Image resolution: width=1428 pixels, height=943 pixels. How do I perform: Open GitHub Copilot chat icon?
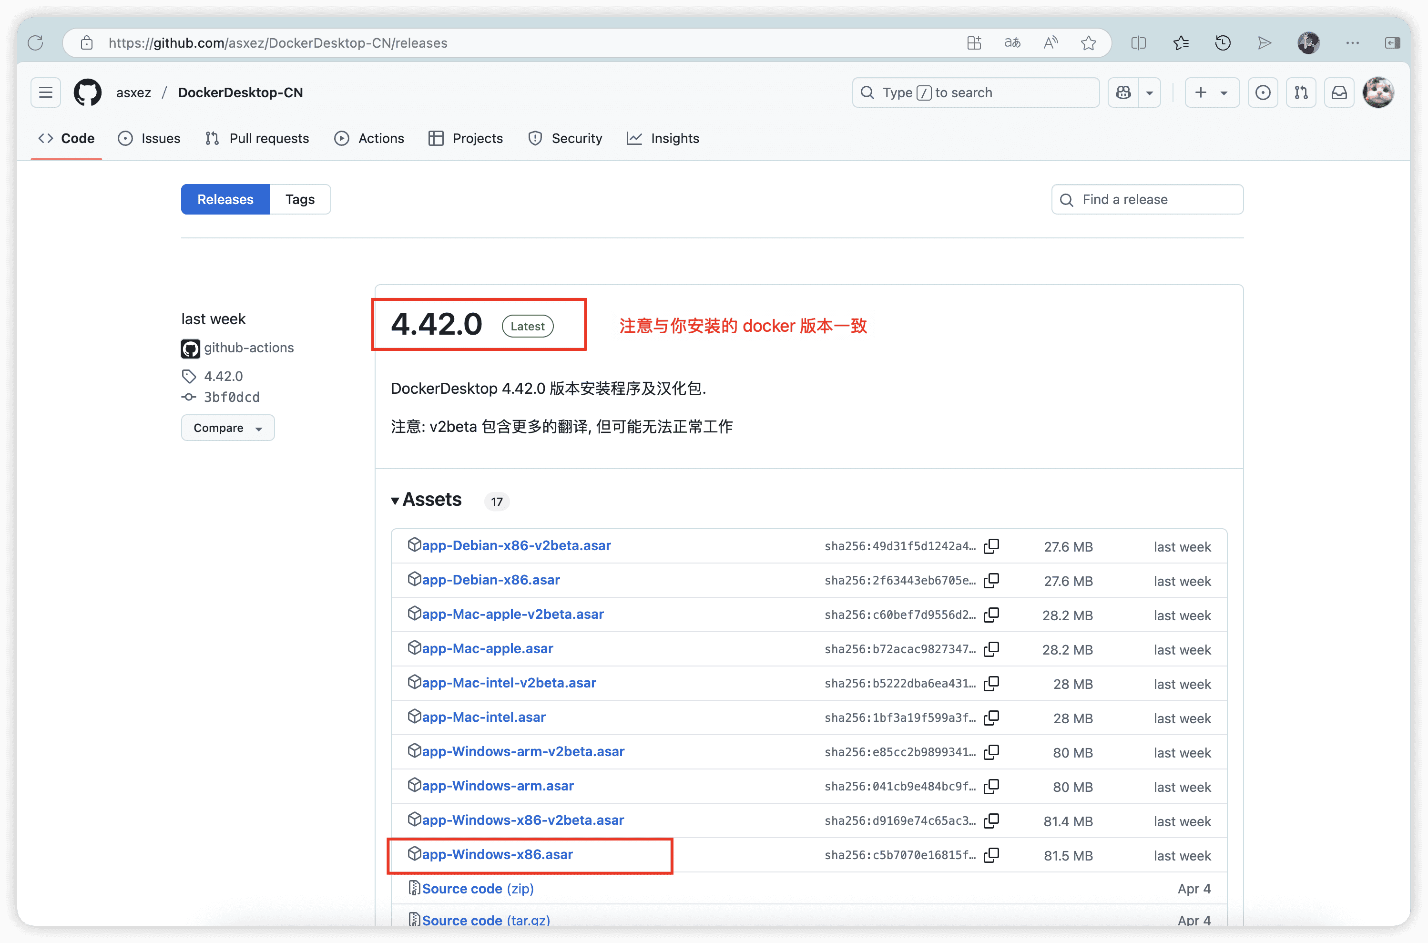(x=1123, y=92)
